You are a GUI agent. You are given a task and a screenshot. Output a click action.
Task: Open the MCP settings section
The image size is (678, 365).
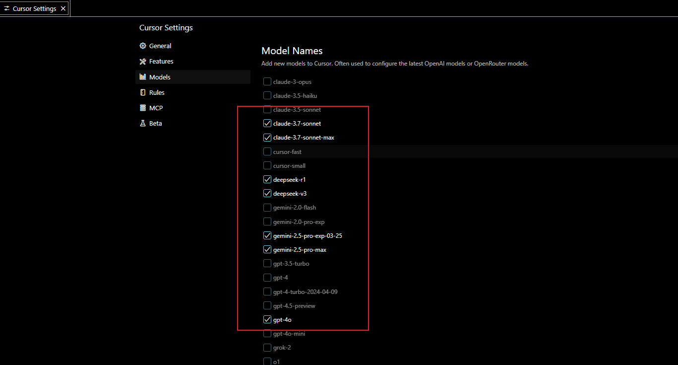pos(193,108)
